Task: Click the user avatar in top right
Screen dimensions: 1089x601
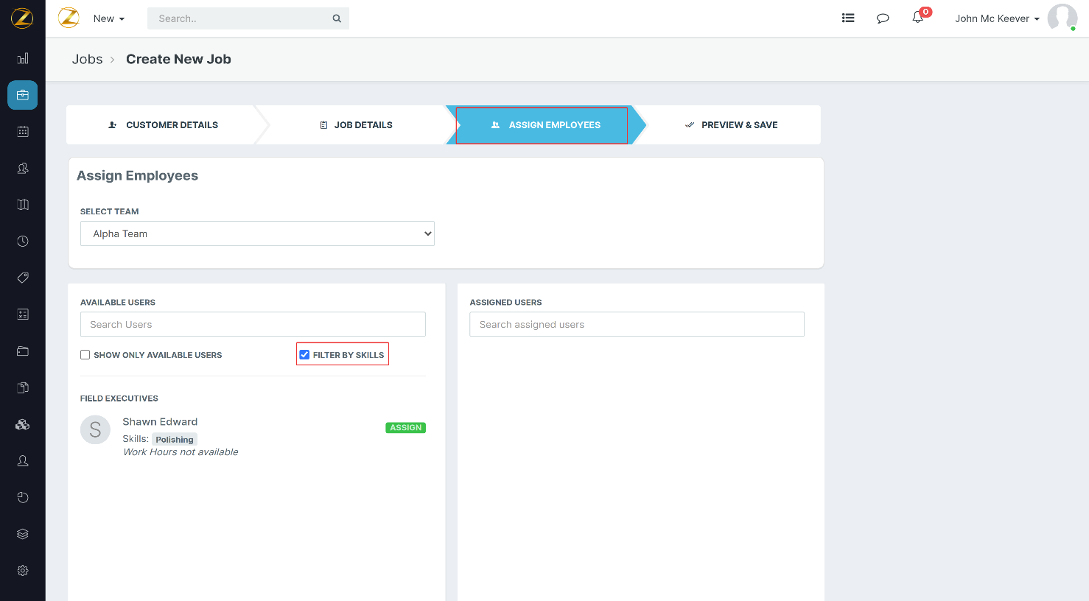Action: 1062,18
